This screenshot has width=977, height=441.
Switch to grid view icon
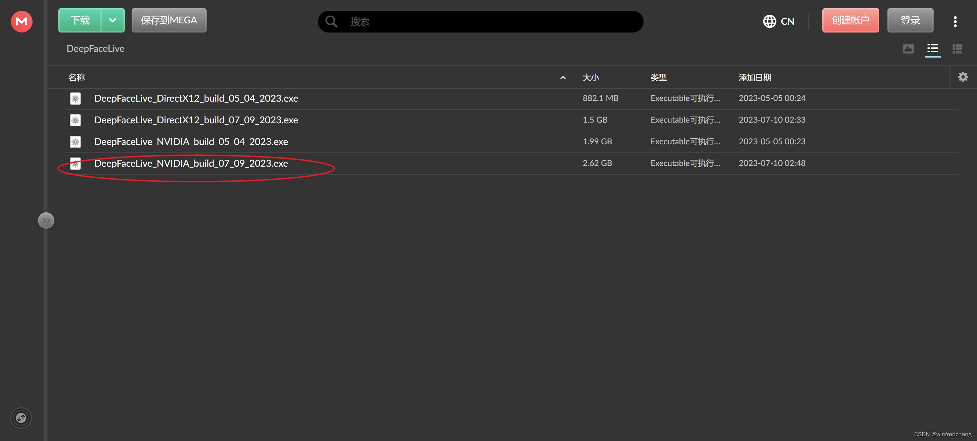[957, 49]
